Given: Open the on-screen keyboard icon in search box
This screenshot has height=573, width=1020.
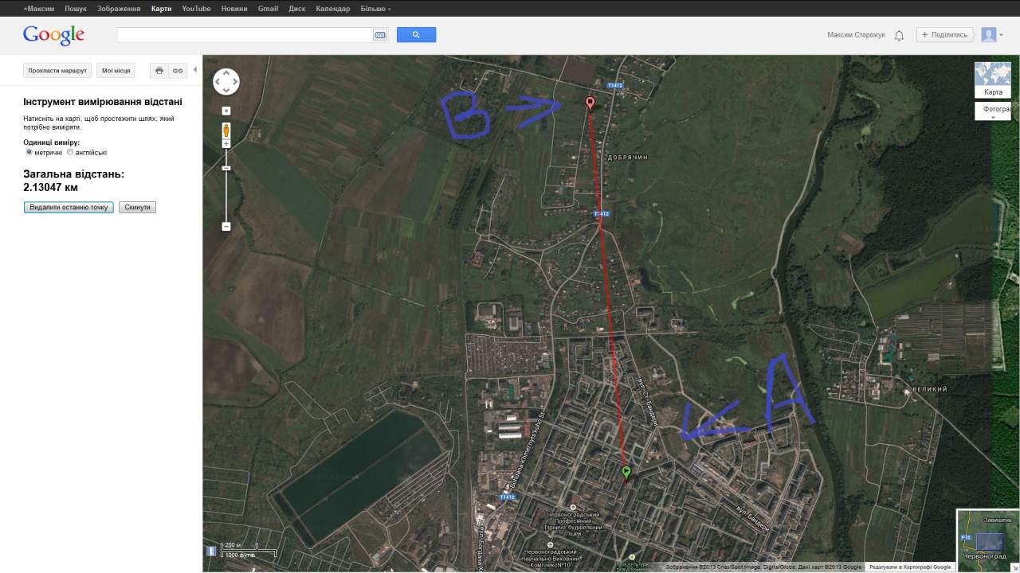Looking at the screenshot, I should (x=379, y=35).
